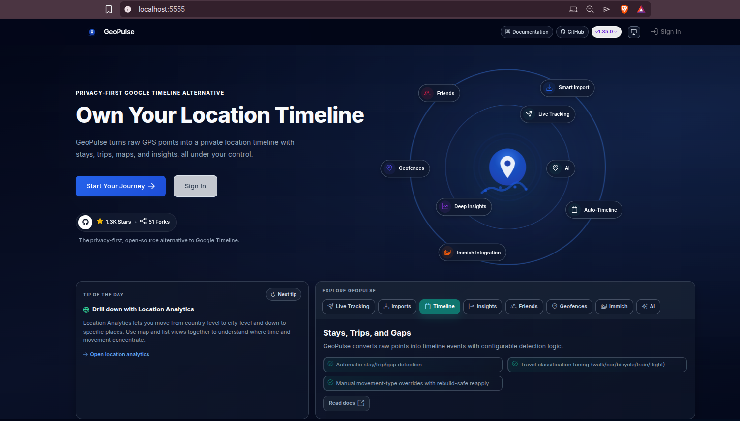Open the Insights tab
This screenshot has height=421, width=740.
(x=483, y=307)
